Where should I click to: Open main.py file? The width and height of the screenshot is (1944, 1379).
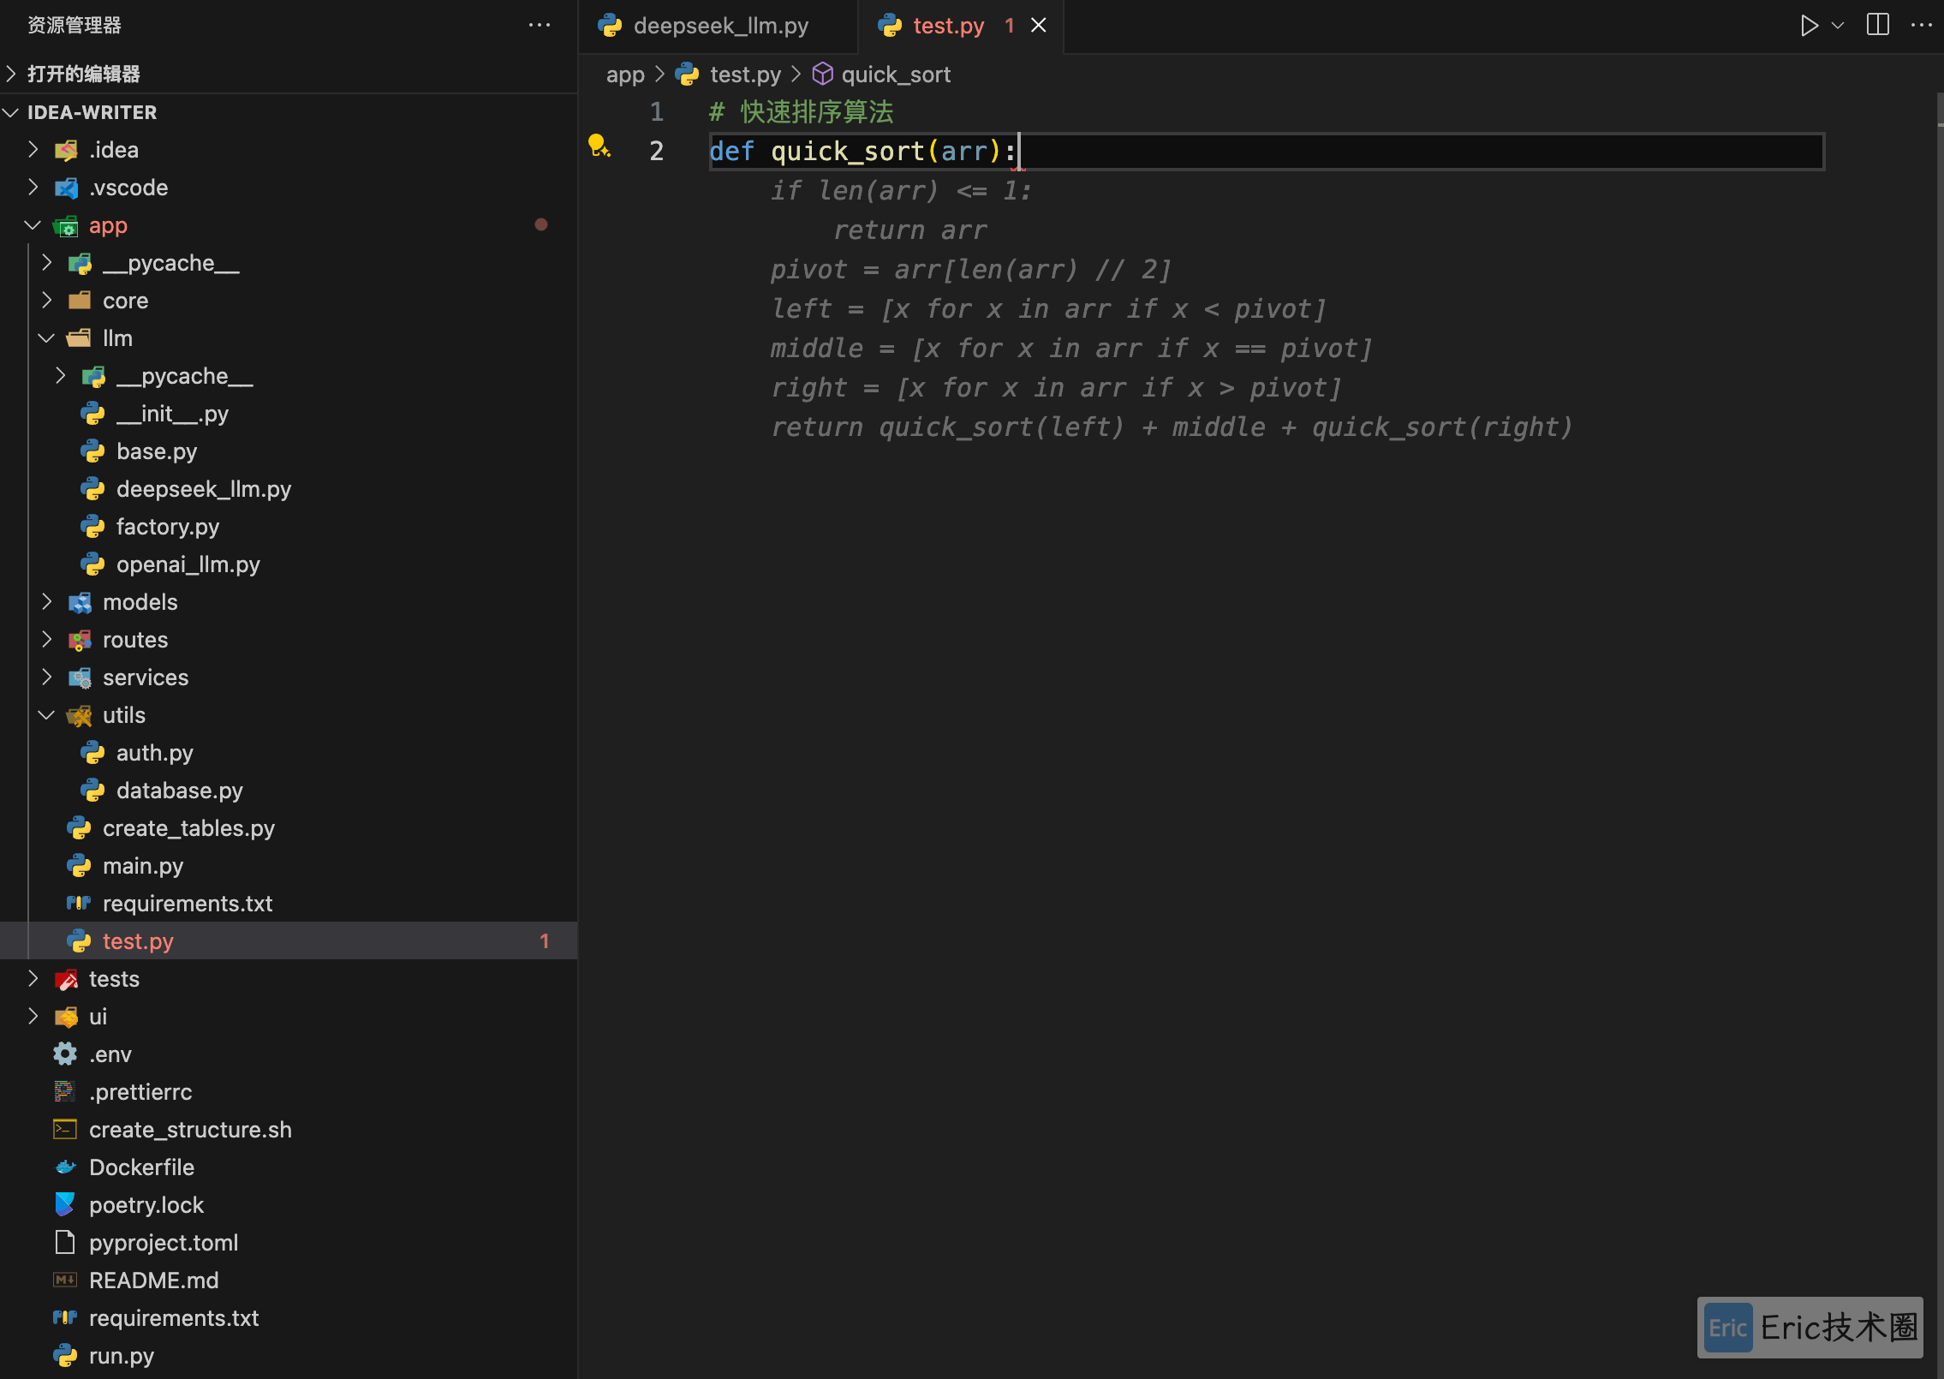[x=289, y=866]
